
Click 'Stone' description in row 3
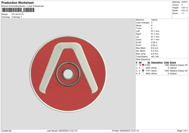point(154,71)
